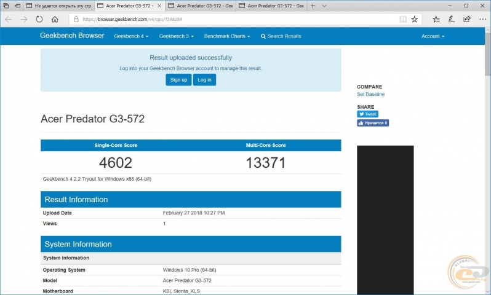491x295 pixels.
Task: Add page to favorites with star icon
Action: (415, 20)
